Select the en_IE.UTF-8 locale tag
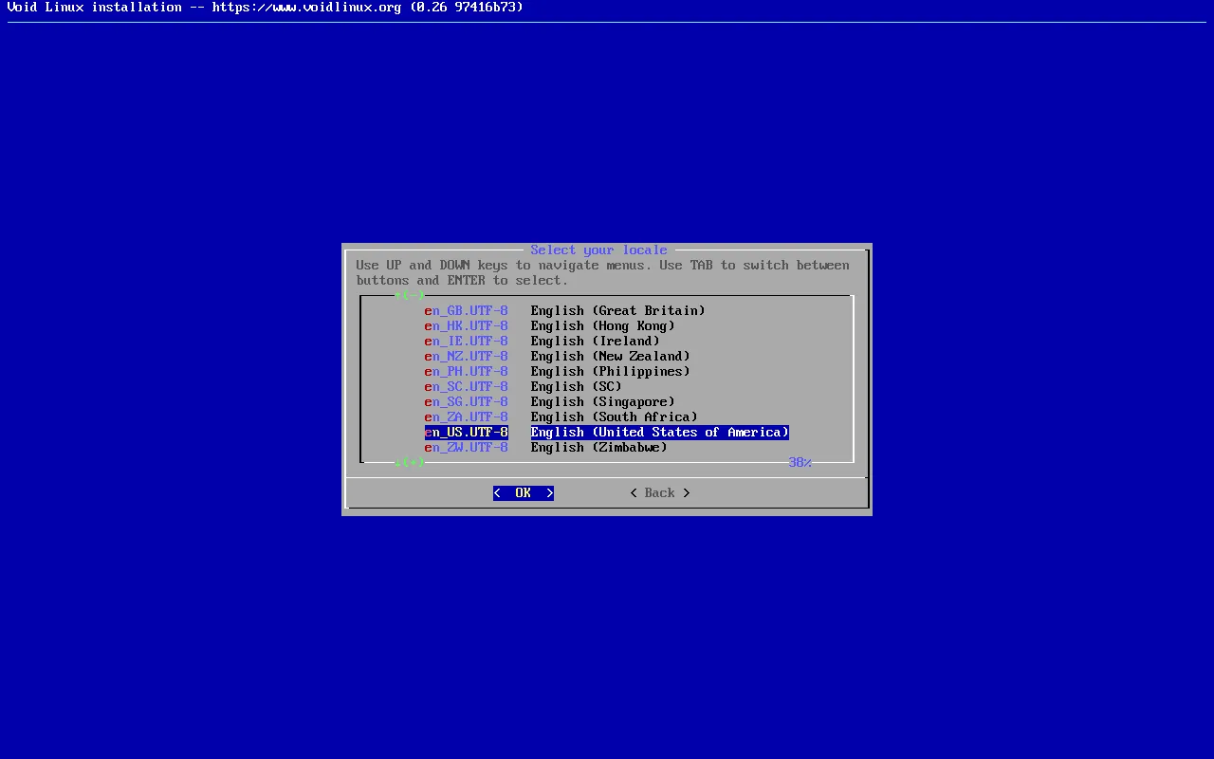The height and width of the screenshot is (759, 1214). (x=467, y=342)
